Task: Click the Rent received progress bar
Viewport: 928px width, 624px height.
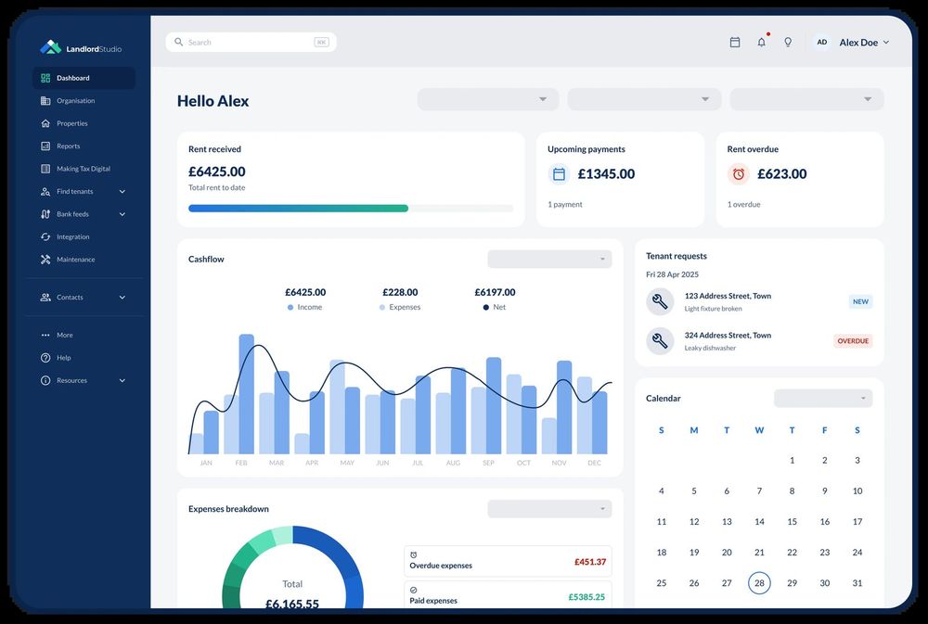Action: pos(351,209)
